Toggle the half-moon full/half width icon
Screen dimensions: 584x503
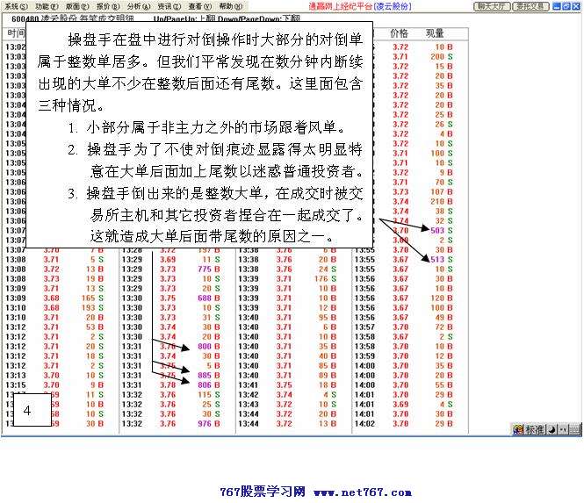point(551,430)
